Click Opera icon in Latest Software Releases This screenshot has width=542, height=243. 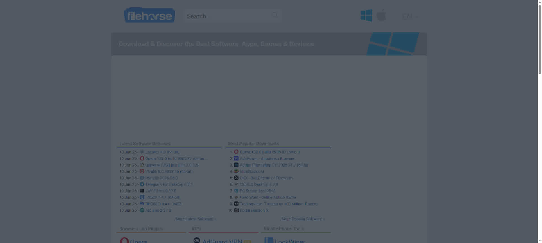point(142,159)
